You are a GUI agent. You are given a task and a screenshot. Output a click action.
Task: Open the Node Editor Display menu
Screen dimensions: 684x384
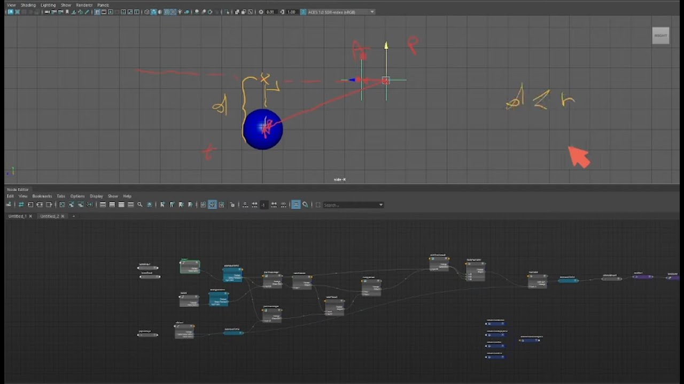(96, 196)
